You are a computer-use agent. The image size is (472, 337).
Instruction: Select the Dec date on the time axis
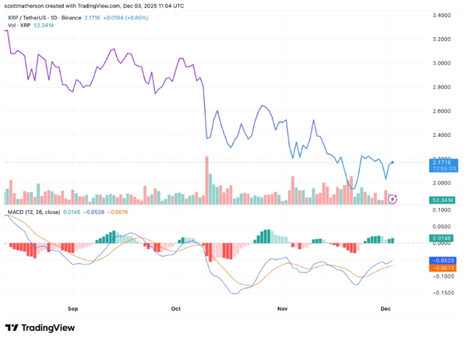click(x=384, y=309)
